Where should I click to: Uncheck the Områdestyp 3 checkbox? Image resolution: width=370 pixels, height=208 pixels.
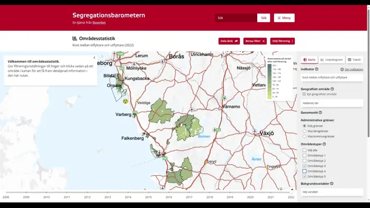304,166
